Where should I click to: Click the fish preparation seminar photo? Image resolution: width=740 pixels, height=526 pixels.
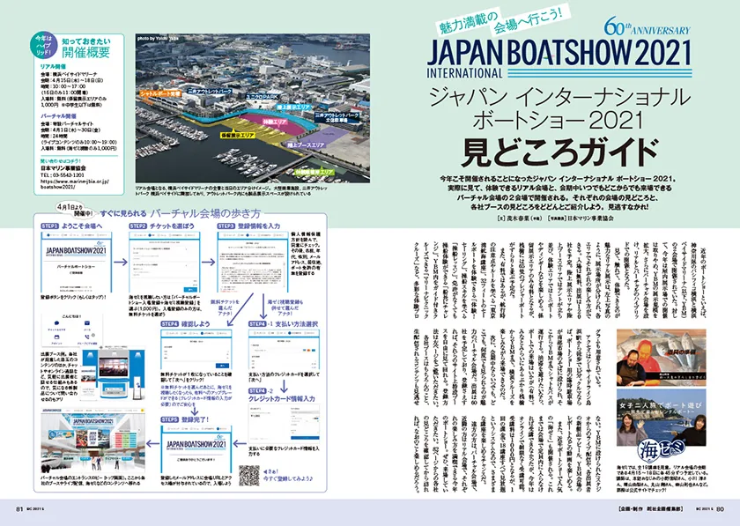(x=662, y=358)
